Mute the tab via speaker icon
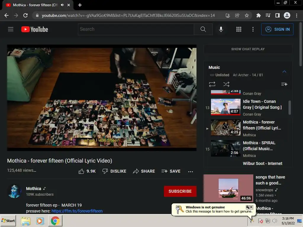 [x=62, y=5]
